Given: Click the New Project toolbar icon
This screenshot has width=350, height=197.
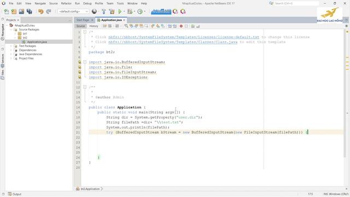Looking at the screenshot, I should (x=14, y=11).
